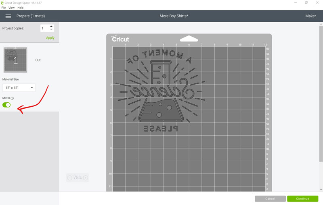Image resolution: width=323 pixels, height=205 pixels.
Task: Turn off the Mirror toggle
Action: [x=6, y=105]
